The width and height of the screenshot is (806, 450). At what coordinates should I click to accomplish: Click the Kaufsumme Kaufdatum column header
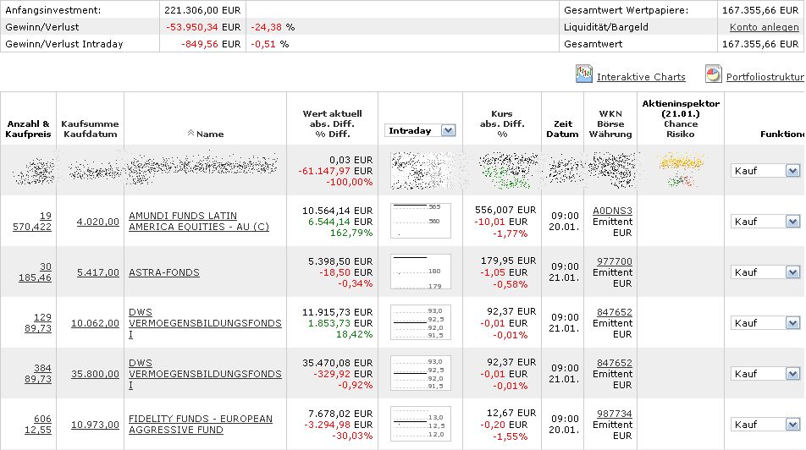(90, 129)
